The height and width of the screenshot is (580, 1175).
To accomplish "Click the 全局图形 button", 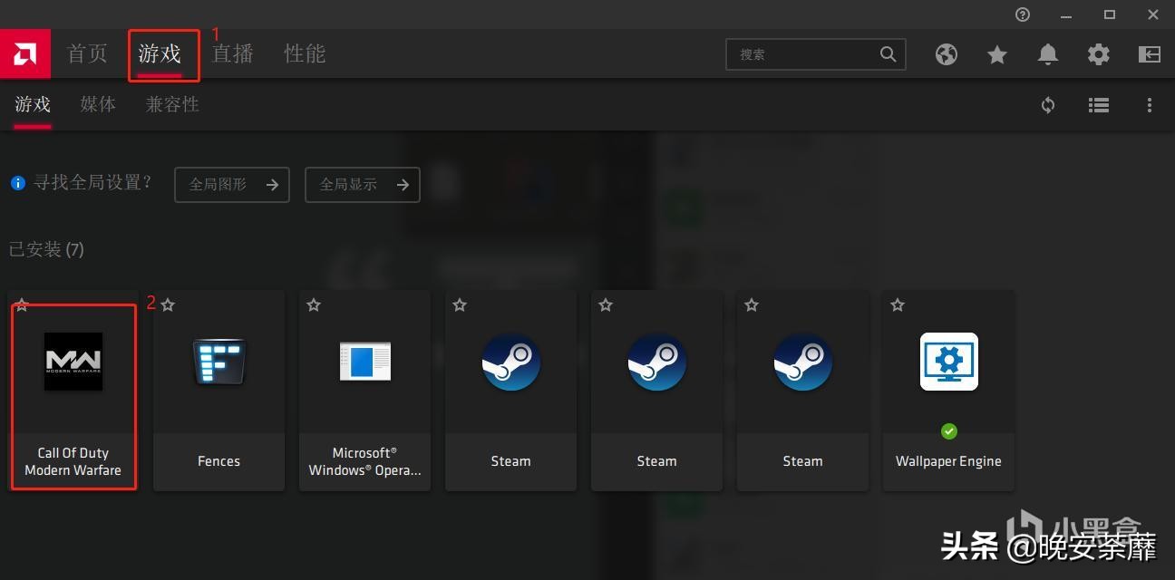I will 232,185.
